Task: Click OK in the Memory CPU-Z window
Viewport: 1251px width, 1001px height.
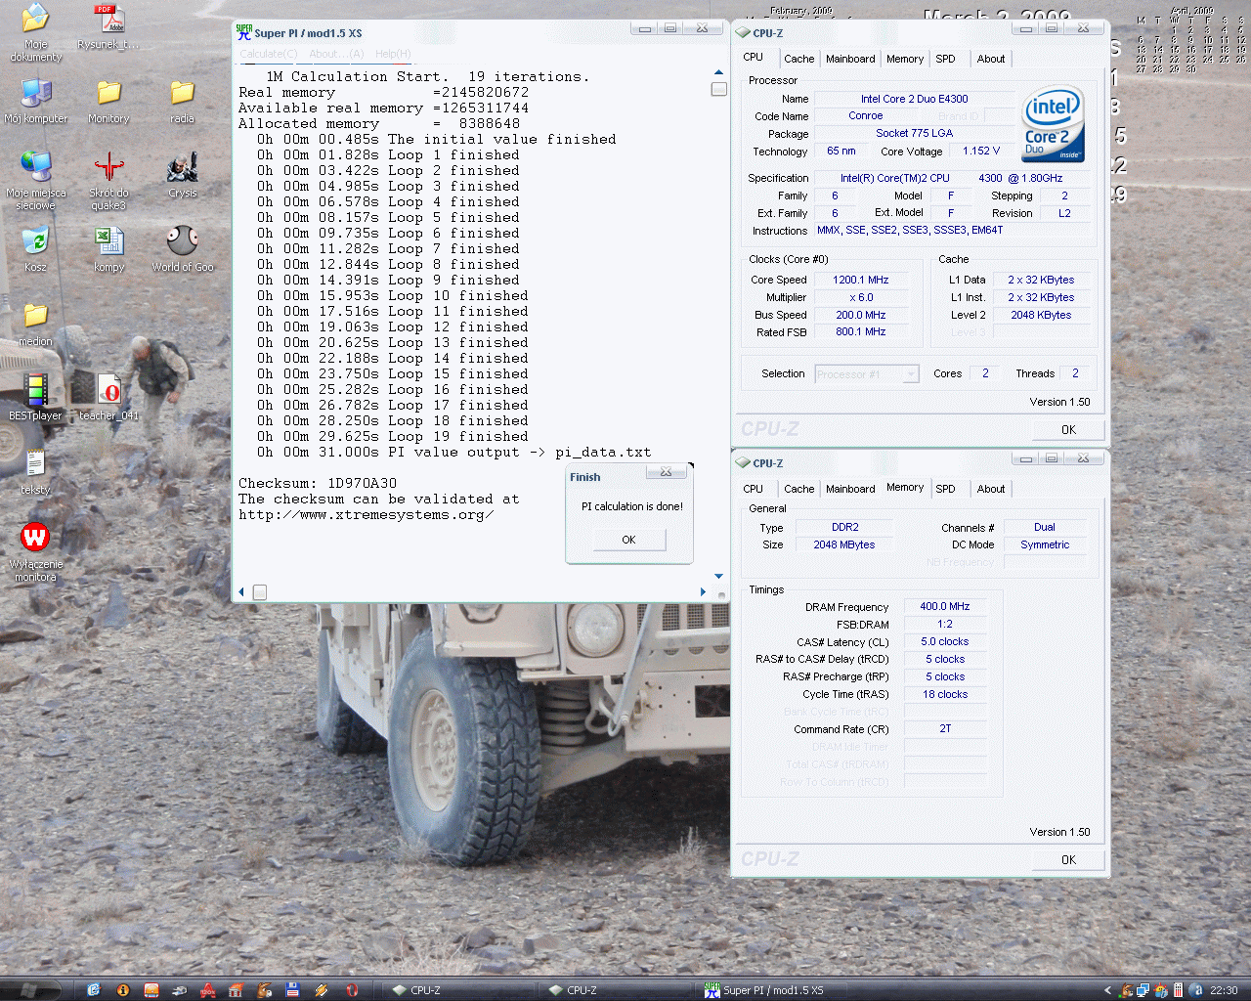Action: tap(1068, 860)
